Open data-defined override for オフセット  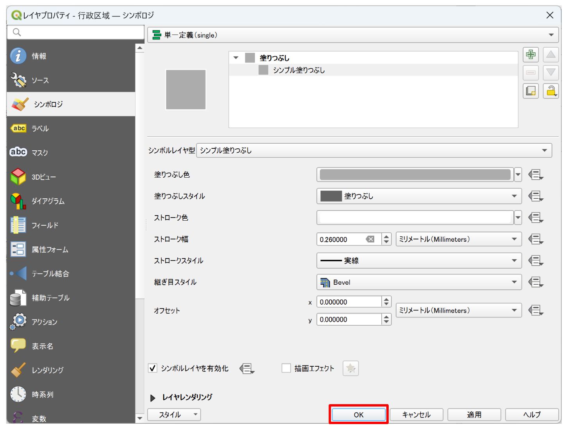536,310
